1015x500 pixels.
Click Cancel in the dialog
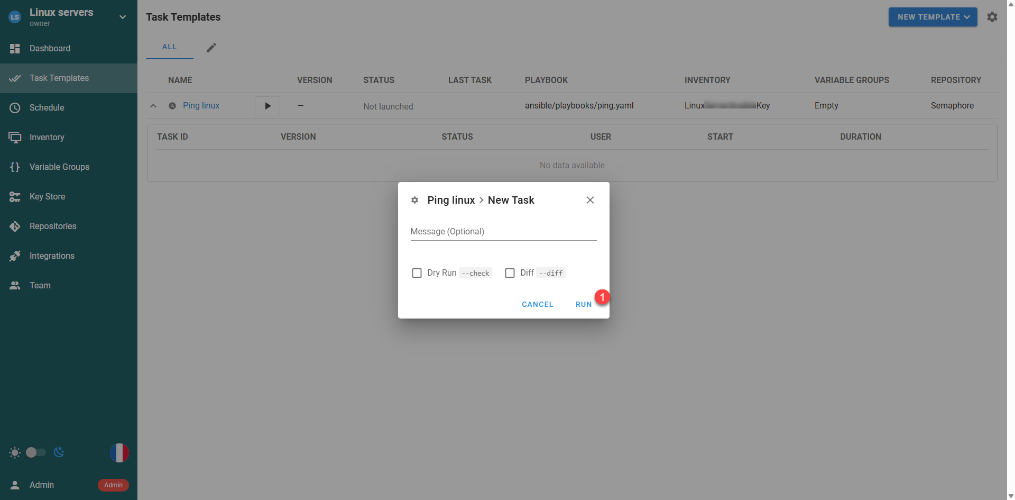tap(537, 304)
